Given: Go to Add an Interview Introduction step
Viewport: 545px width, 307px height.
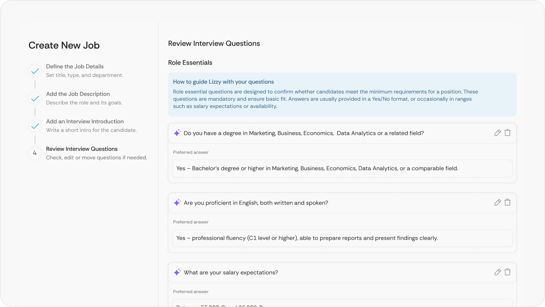Looking at the screenshot, I should point(85,121).
